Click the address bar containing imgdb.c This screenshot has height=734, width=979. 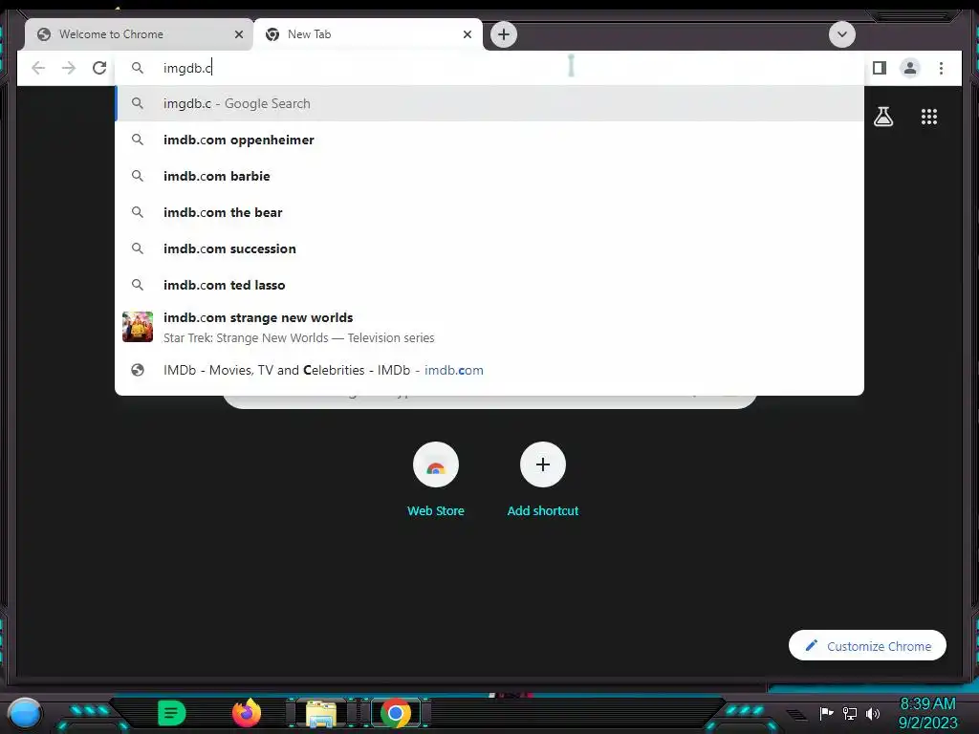click(489, 68)
